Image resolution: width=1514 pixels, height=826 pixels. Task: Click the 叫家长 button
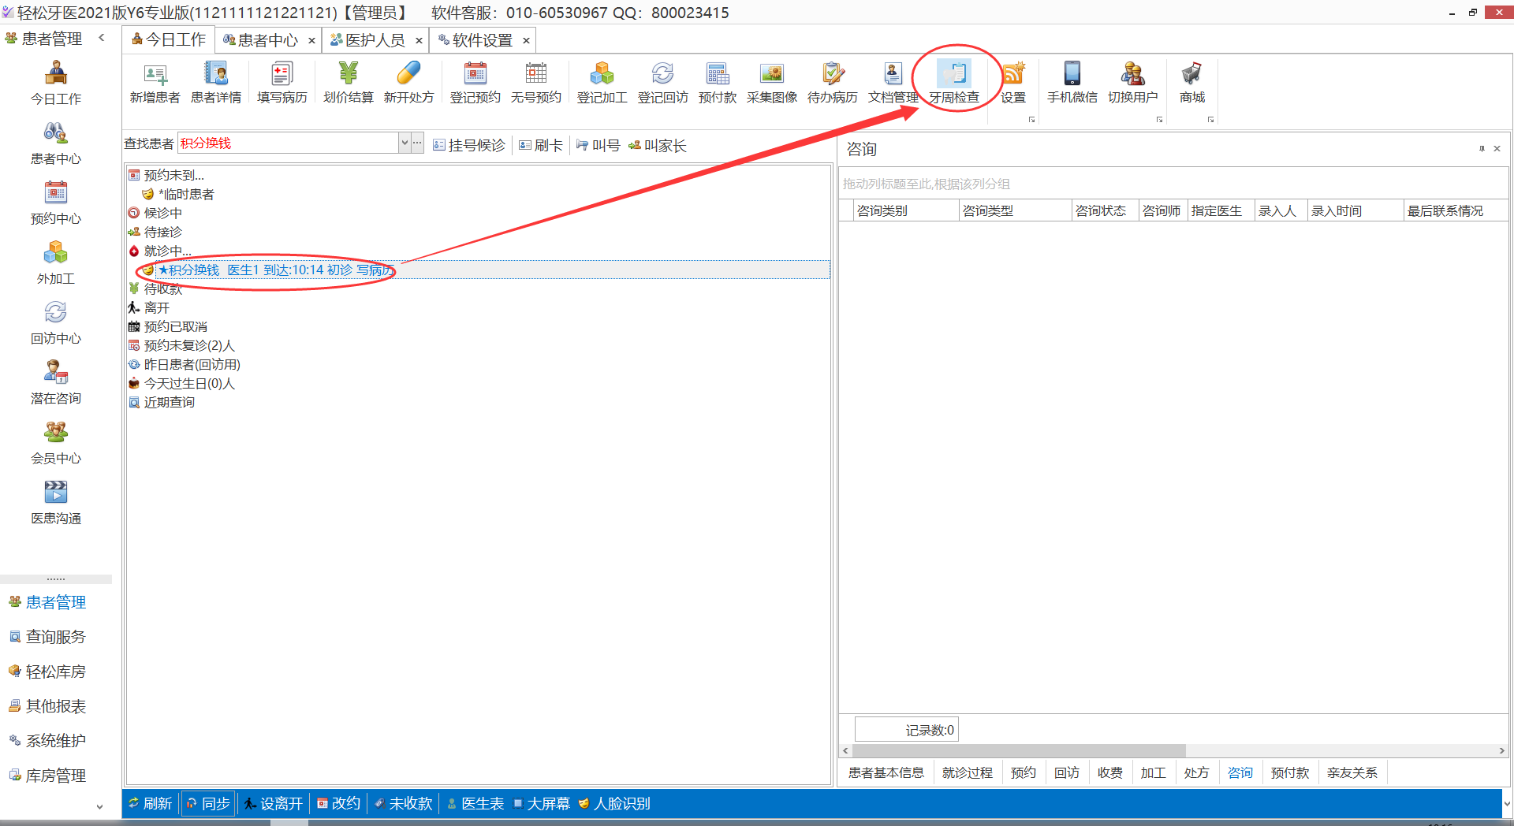click(x=658, y=146)
